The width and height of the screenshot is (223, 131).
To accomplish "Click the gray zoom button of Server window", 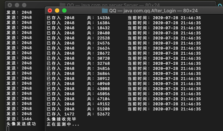I will (x=24, y=5).
